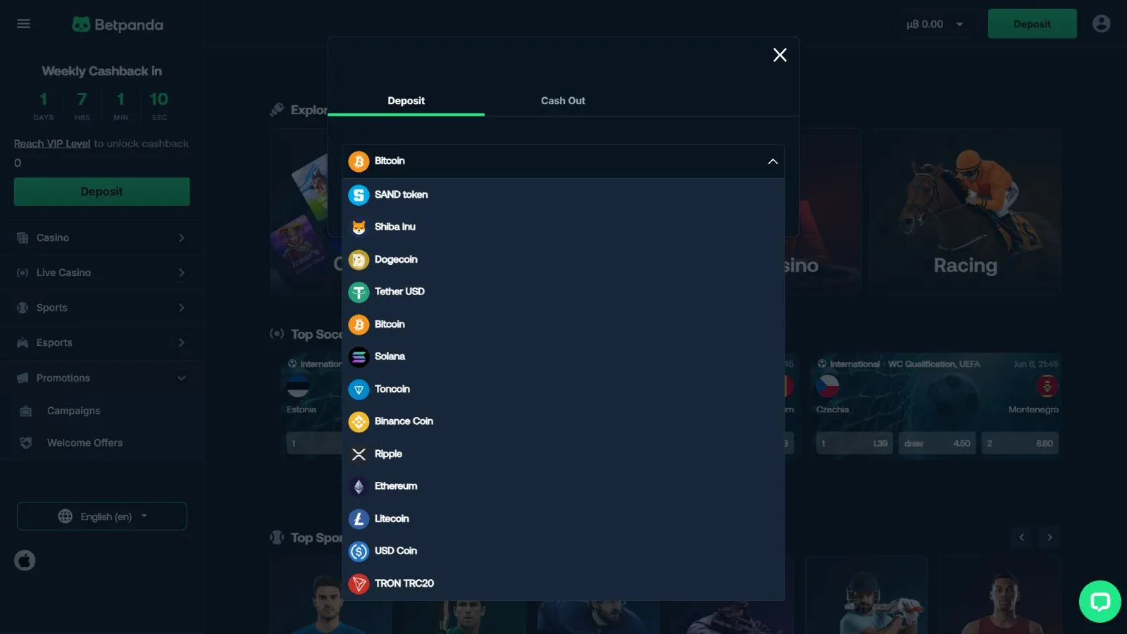This screenshot has width=1127, height=634.
Task: Select Tether USD from the list
Action: pos(399,292)
